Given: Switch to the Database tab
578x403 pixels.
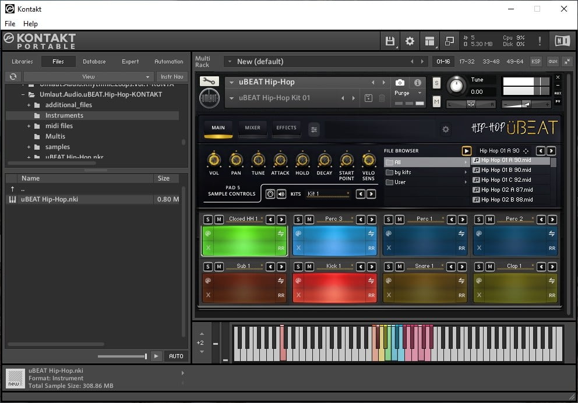Looking at the screenshot, I should point(94,62).
